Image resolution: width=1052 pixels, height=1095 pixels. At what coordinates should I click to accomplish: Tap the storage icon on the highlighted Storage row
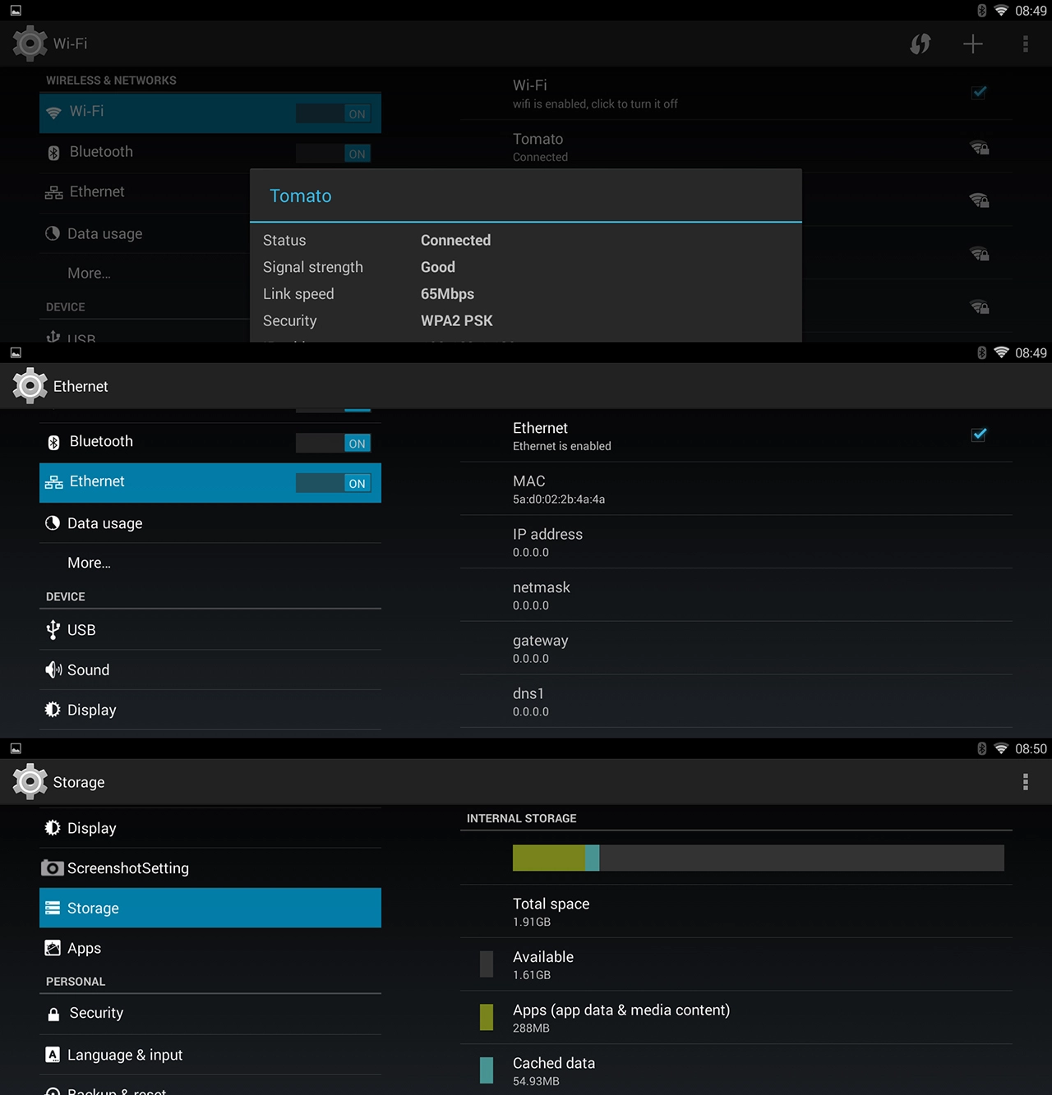(53, 908)
